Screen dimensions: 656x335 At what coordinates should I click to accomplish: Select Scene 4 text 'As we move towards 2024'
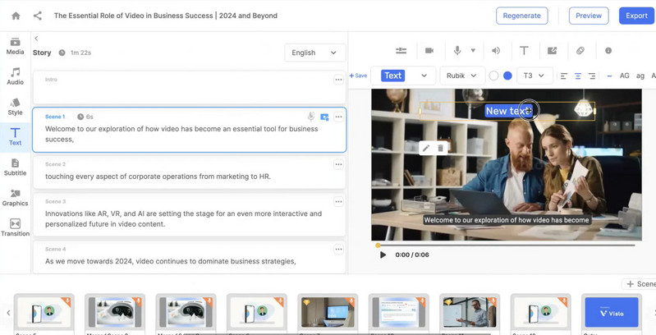tap(170, 261)
